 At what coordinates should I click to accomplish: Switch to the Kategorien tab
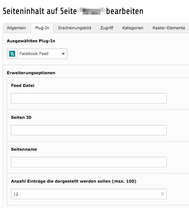pos(133,28)
